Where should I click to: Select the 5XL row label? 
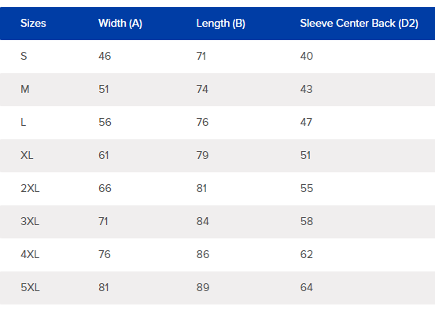30,287
